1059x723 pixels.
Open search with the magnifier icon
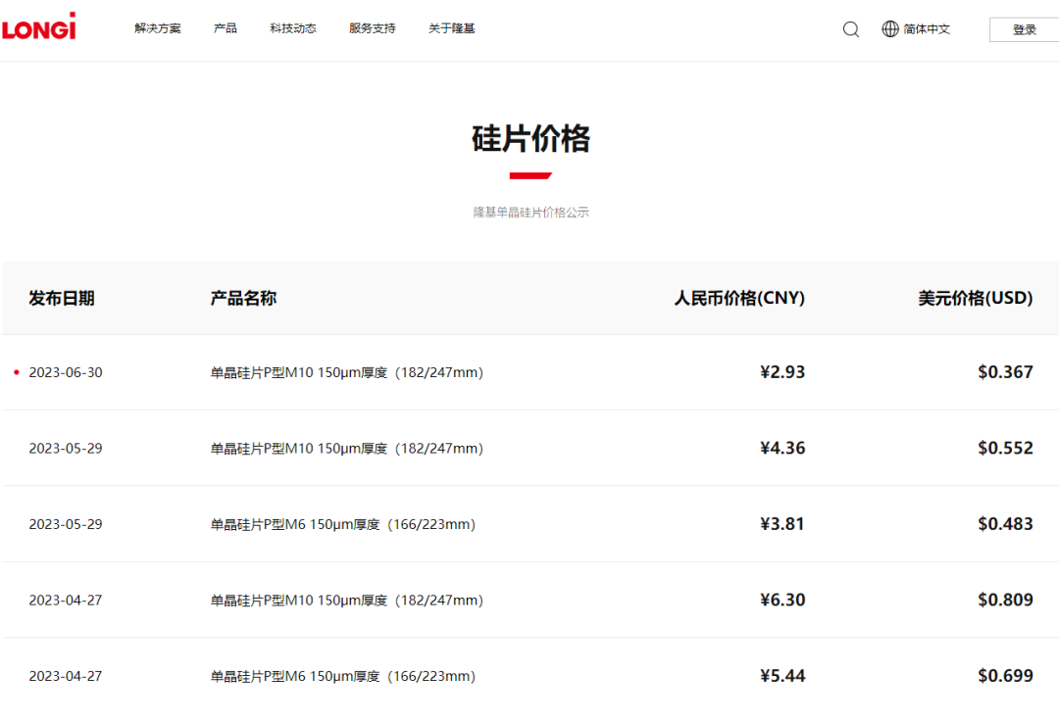click(850, 29)
